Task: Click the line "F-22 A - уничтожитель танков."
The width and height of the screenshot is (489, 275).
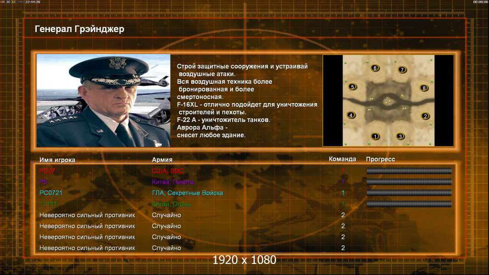Action: pos(223,120)
